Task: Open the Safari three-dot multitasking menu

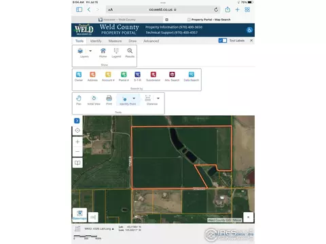Action: pos(163,3)
